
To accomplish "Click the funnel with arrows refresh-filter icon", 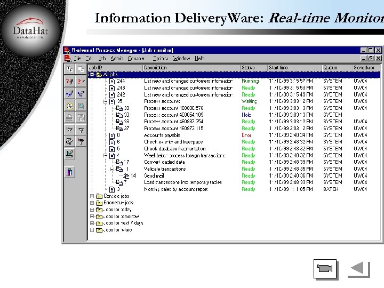I will pos(69,141).
